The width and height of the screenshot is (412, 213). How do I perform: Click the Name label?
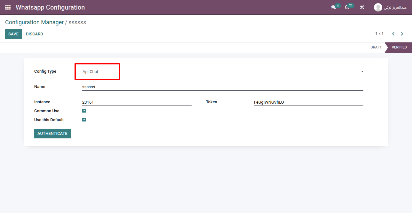(x=40, y=87)
